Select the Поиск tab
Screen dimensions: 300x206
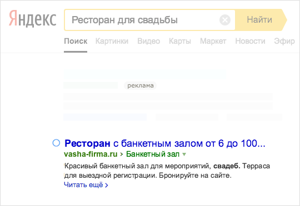tap(76, 41)
